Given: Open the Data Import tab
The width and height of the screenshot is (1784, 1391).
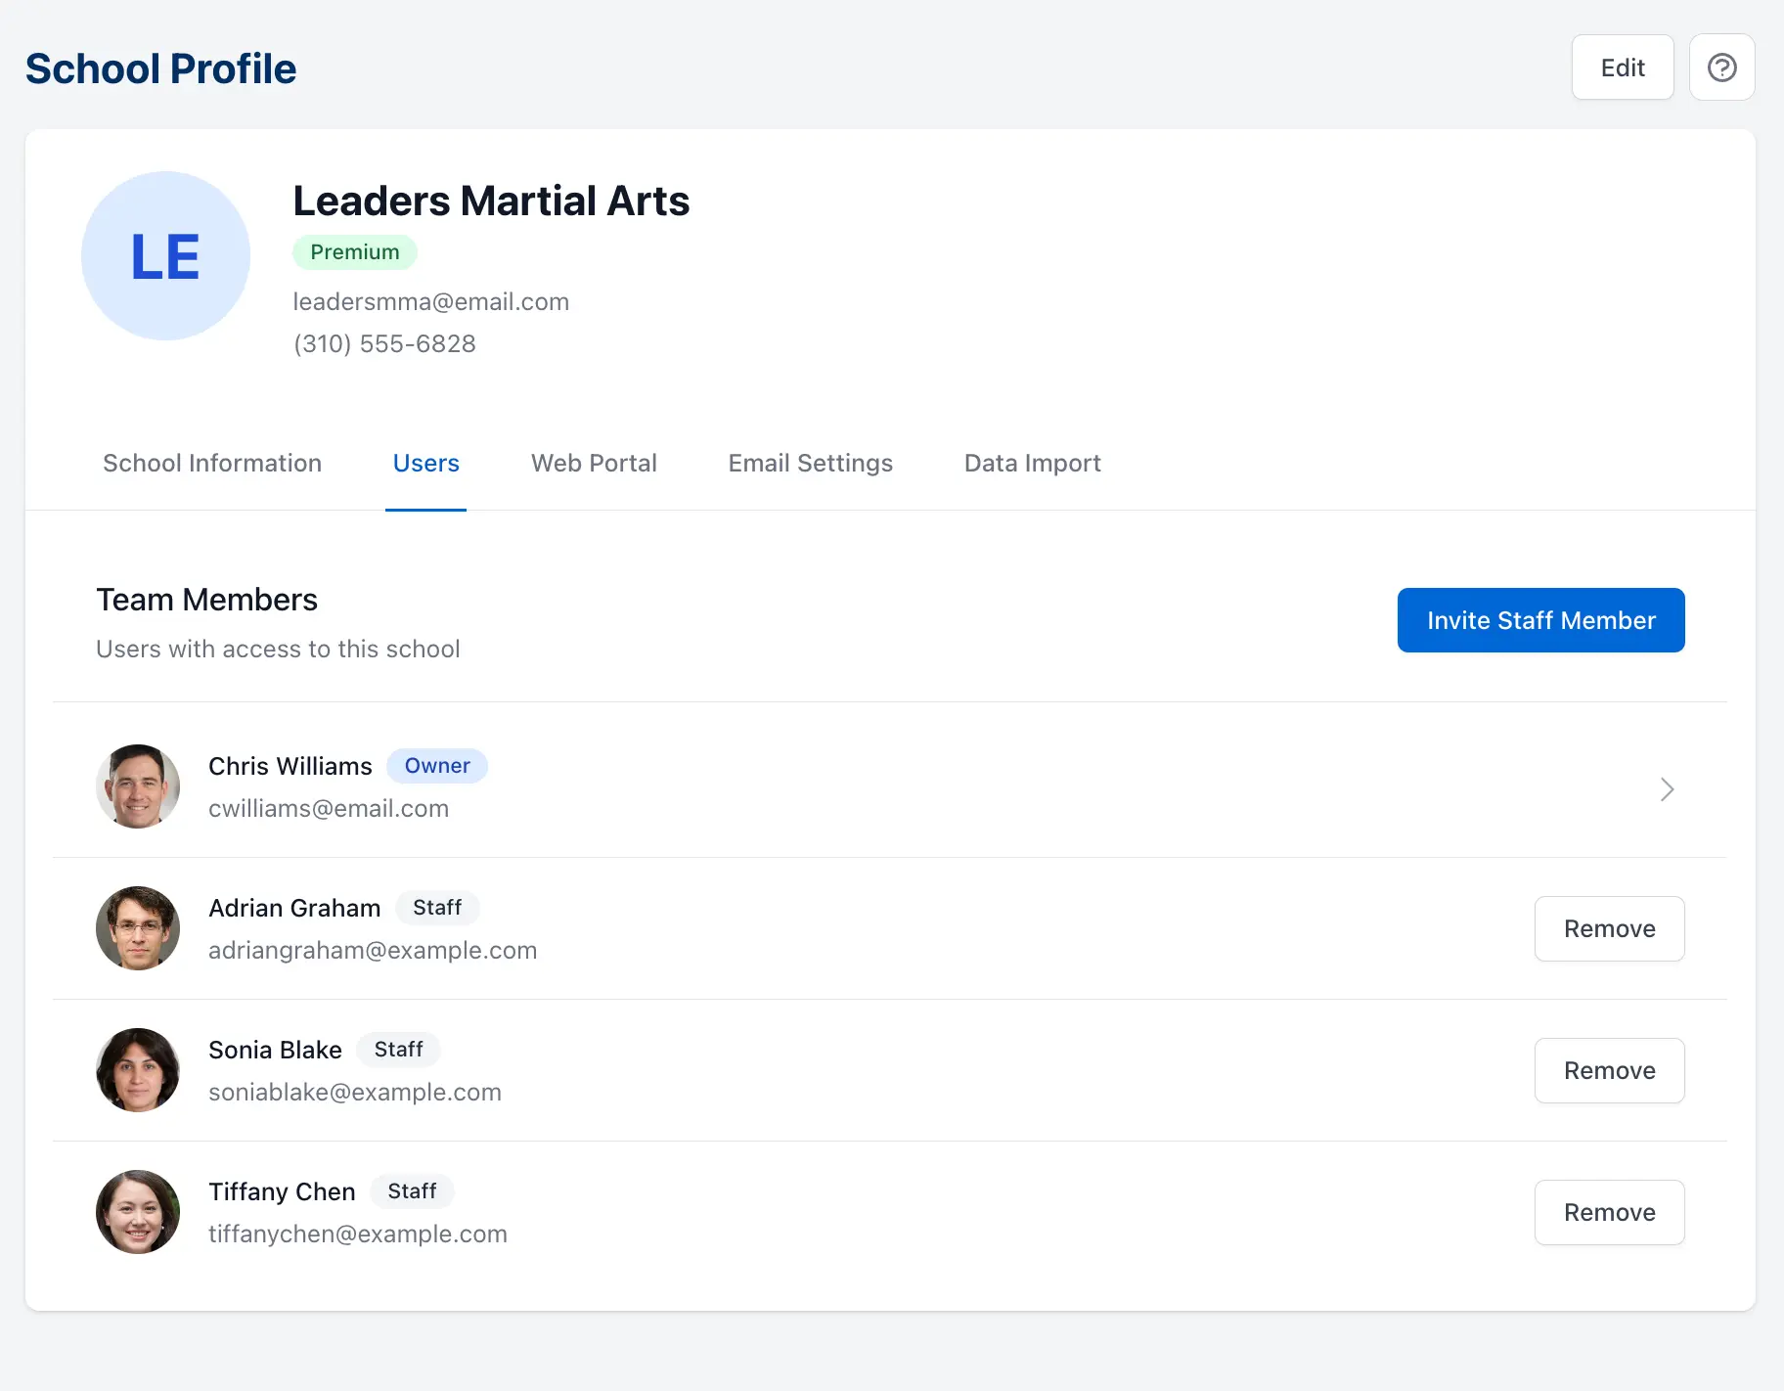Looking at the screenshot, I should click(x=1032, y=463).
